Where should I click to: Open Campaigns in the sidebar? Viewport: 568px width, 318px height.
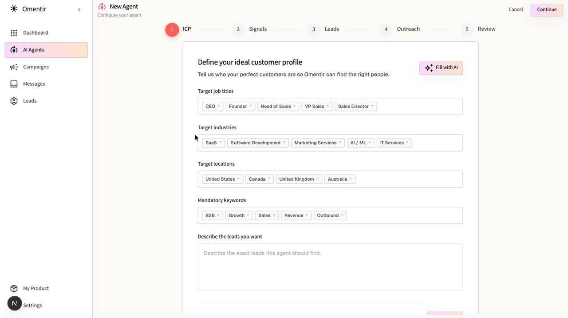point(46,67)
